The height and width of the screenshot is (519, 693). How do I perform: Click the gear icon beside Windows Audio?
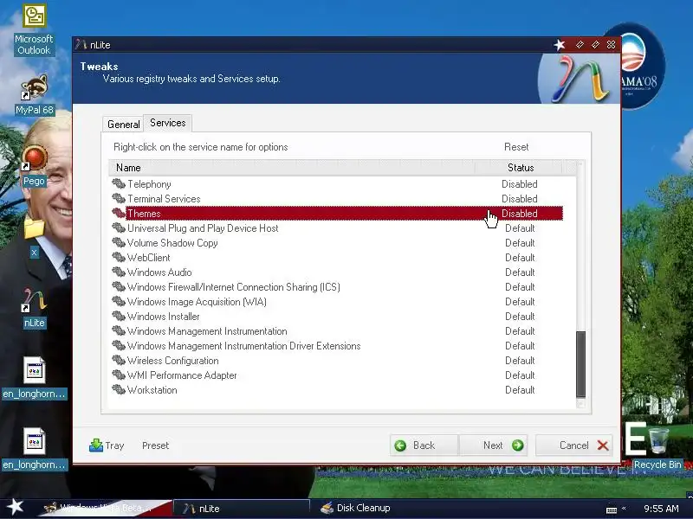[119, 272]
